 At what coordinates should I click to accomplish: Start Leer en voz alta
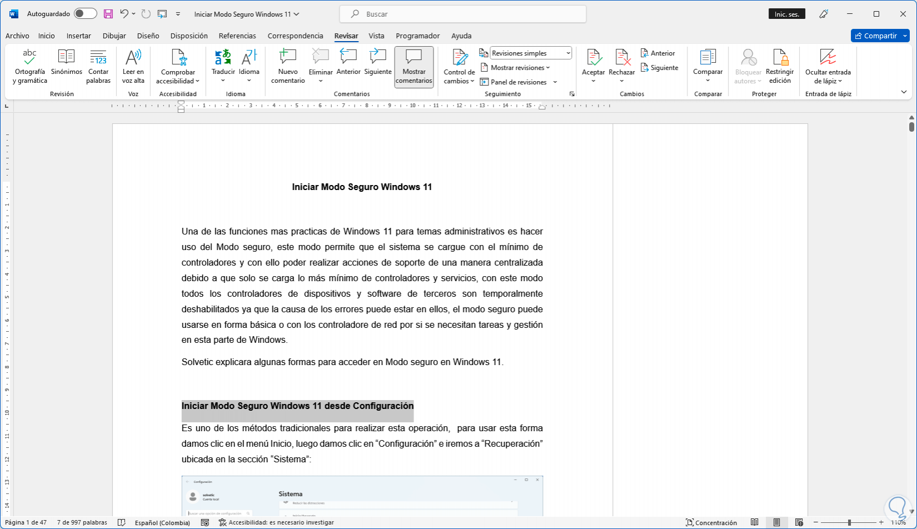(133, 67)
